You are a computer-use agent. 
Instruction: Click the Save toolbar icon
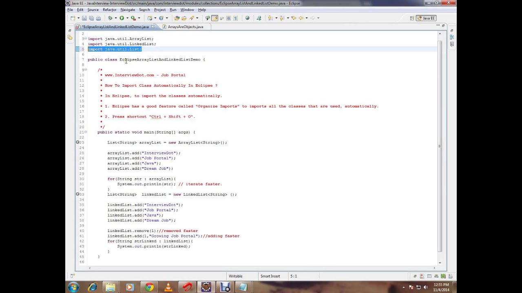tap(84, 18)
